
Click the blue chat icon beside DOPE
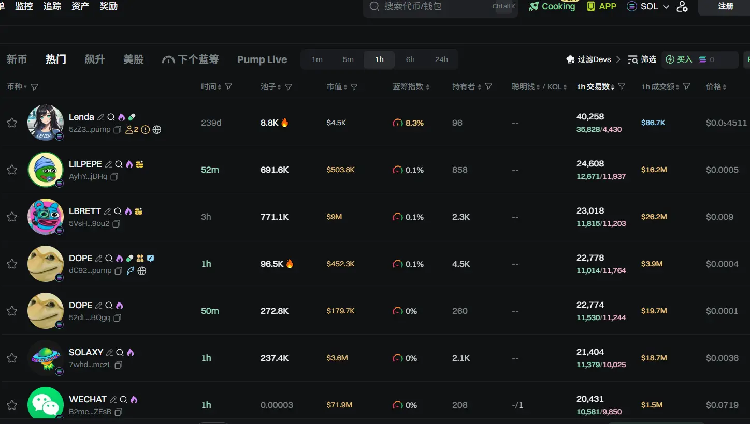(150, 259)
